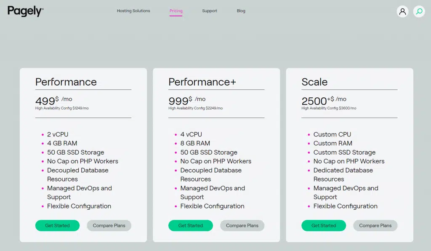Click No Cap on PHP Workers in Performance+ card

[x=216, y=161]
